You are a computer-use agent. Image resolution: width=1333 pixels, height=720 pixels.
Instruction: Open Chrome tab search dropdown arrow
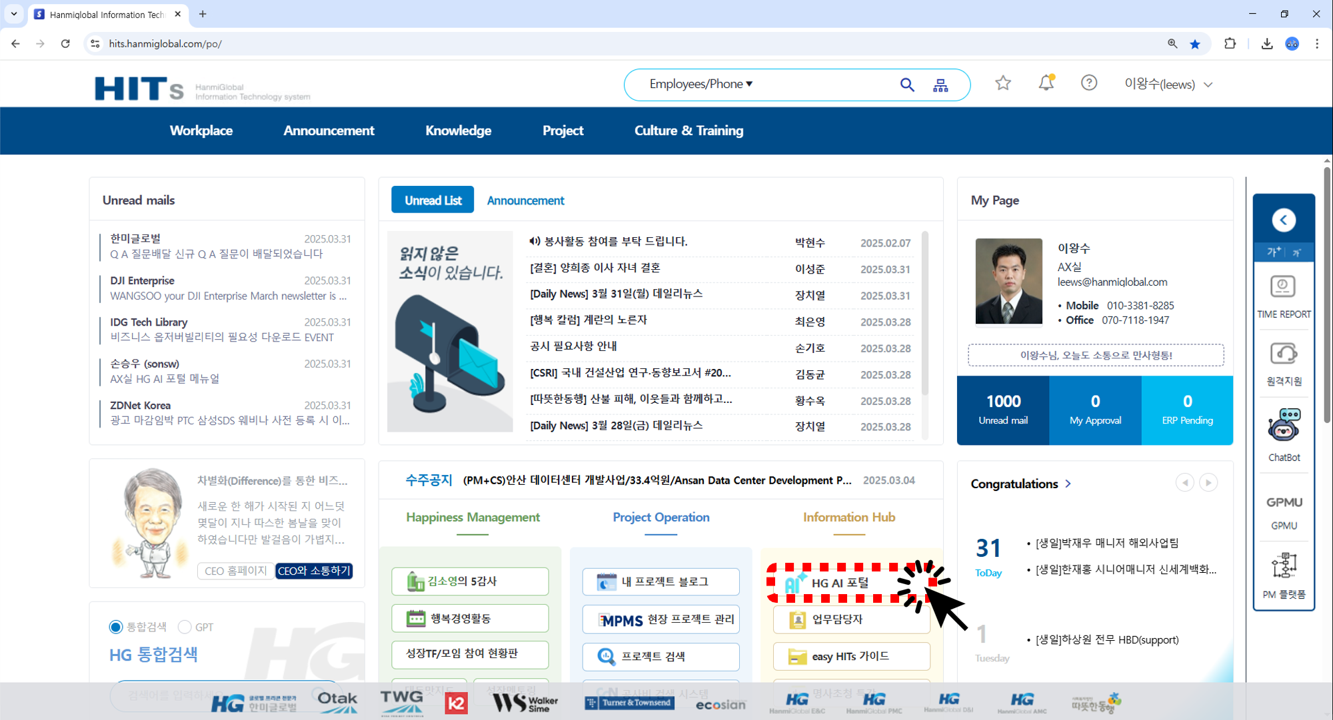pyautogui.click(x=13, y=14)
